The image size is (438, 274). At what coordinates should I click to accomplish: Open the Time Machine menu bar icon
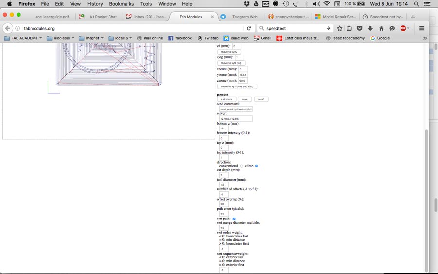click(286, 4)
